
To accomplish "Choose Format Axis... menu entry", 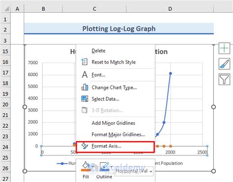I will click(115, 147).
